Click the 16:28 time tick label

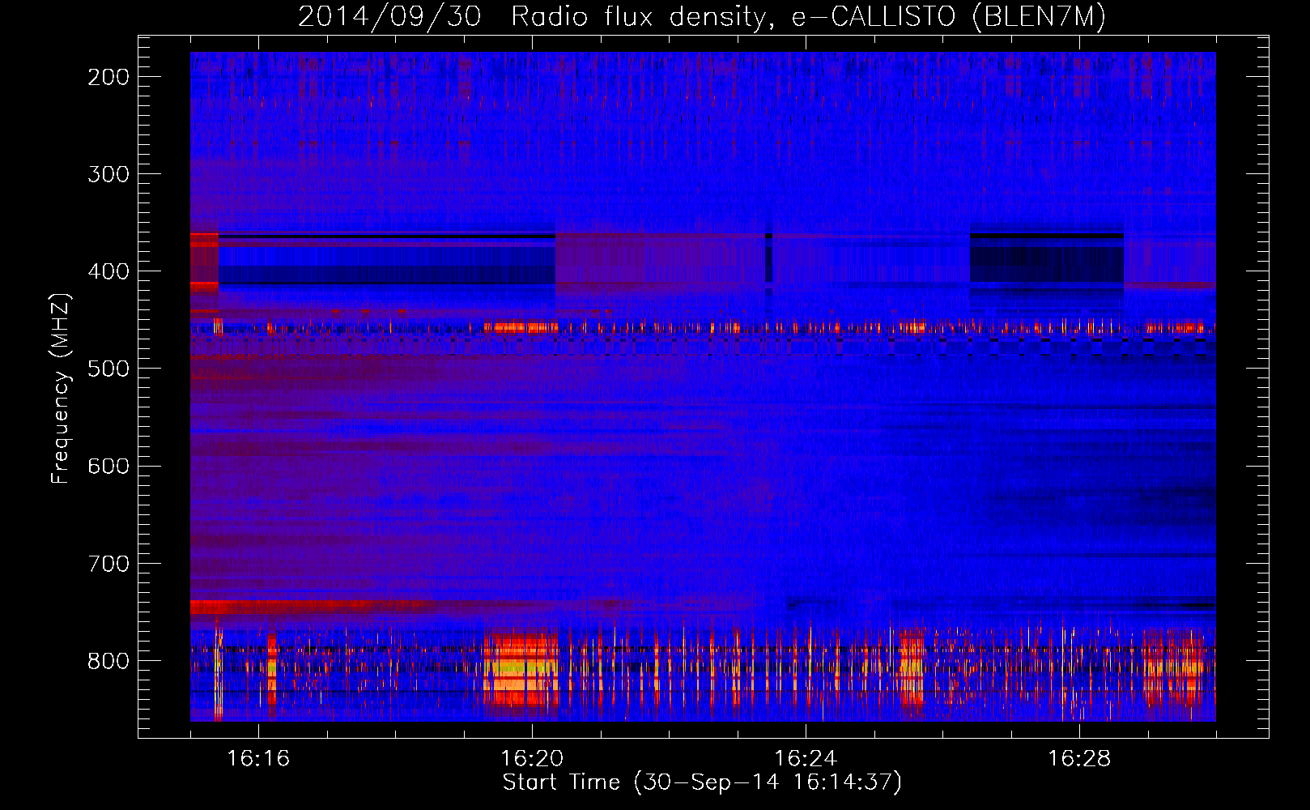pyautogui.click(x=1079, y=758)
